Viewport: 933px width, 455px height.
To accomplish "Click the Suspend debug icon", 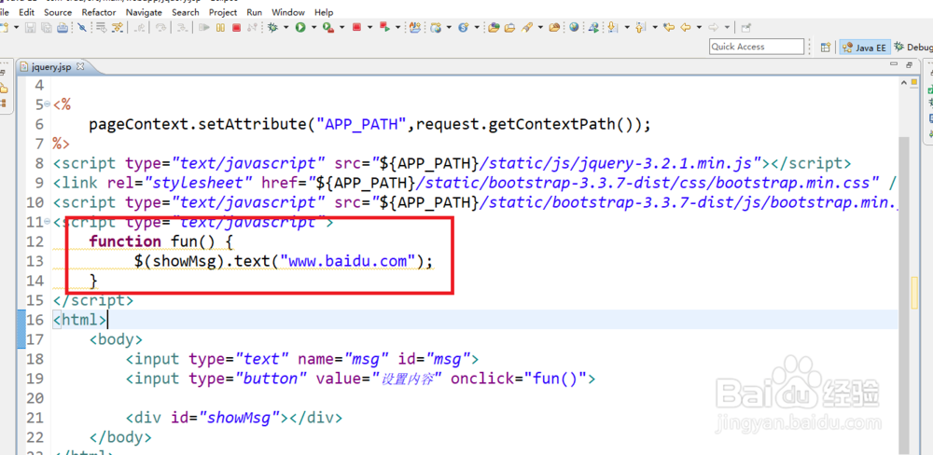I will point(220,27).
